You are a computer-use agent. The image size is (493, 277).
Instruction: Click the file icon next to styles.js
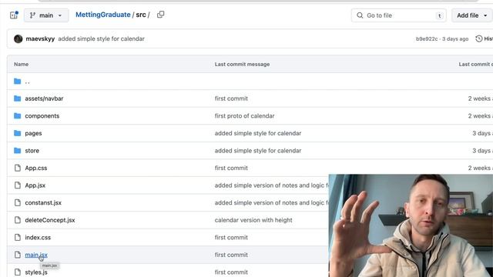tap(18, 272)
